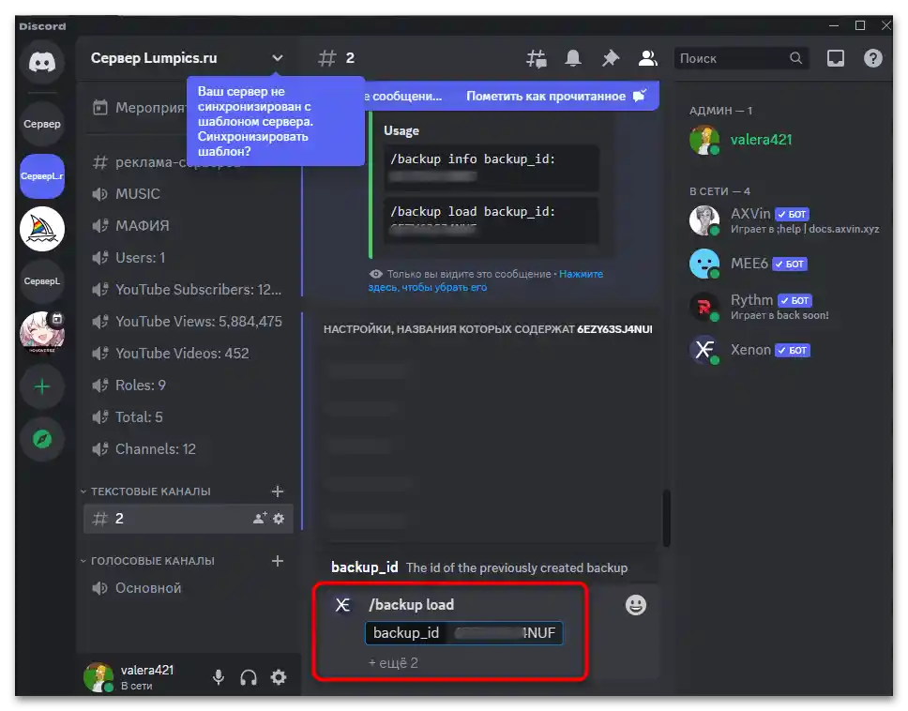Select the first 'Сервер' server icon
908x711 pixels.
pyautogui.click(x=41, y=124)
